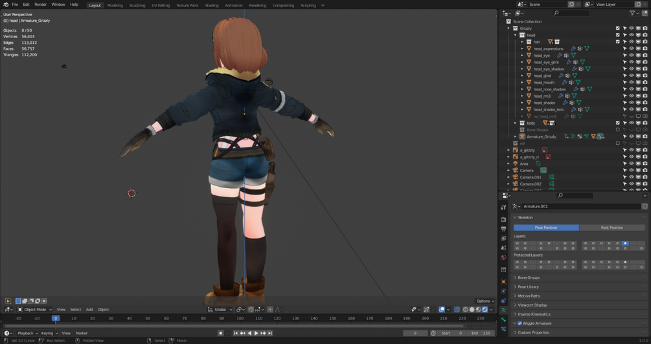This screenshot has height=344, width=651.
Task: Add a new workspace with plus button
Action: coord(323,5)
